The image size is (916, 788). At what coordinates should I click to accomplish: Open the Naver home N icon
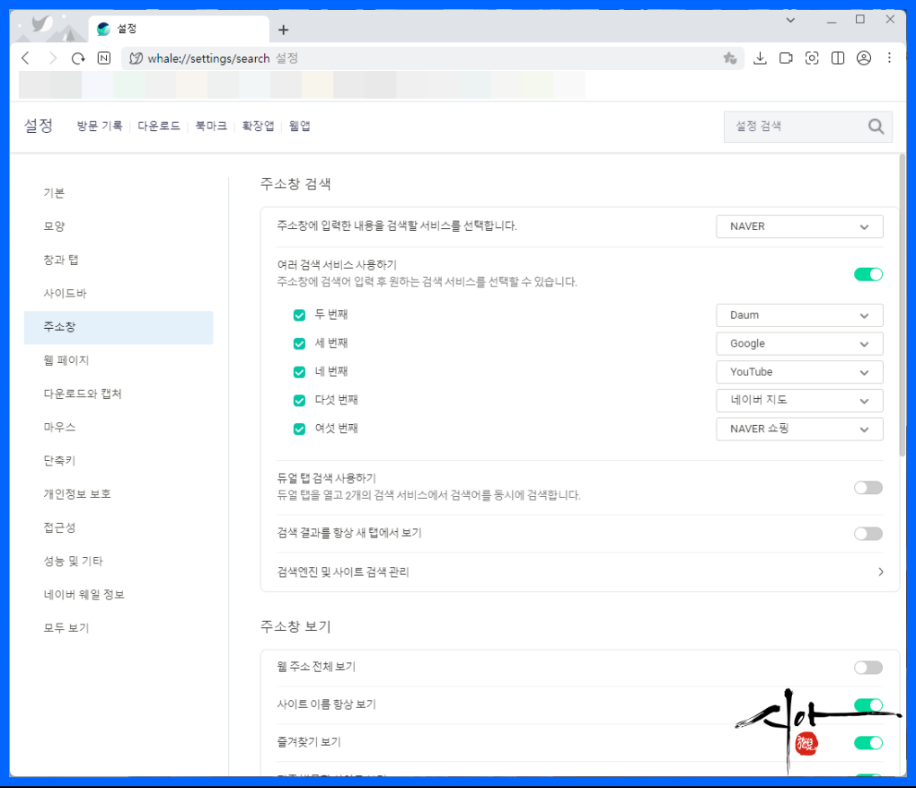click(104, 58)
